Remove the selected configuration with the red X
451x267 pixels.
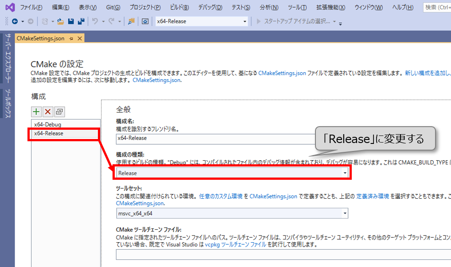point(48,112)
